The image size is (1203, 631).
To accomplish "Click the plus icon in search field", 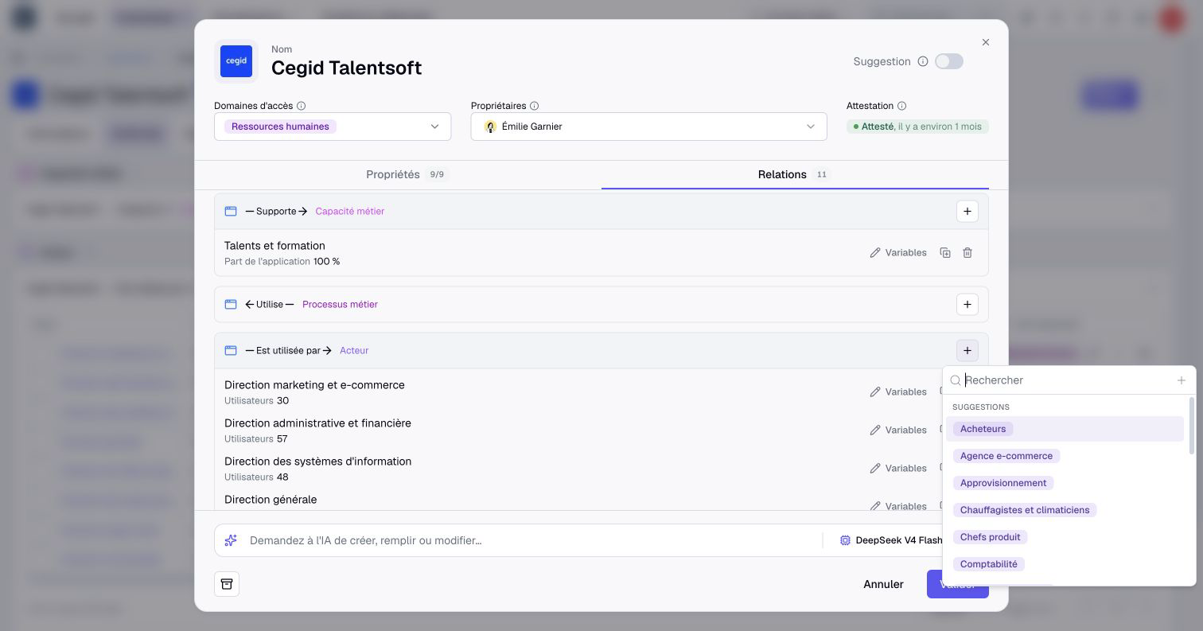I will pyautogui.click(x=1182, y=380).
